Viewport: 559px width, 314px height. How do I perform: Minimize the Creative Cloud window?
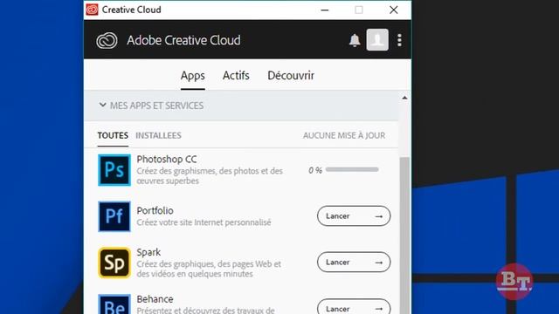click(325, 10)
